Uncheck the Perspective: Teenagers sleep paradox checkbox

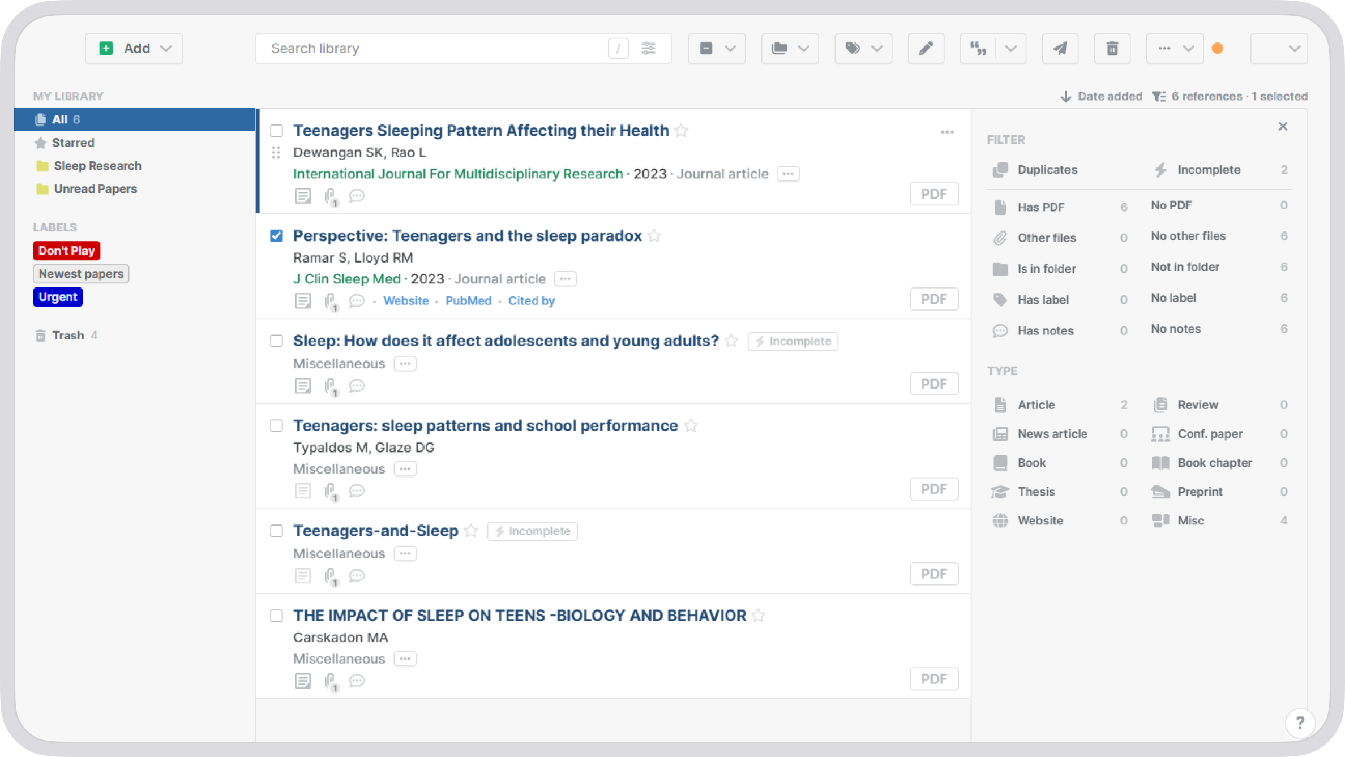(x=276, y=236)
